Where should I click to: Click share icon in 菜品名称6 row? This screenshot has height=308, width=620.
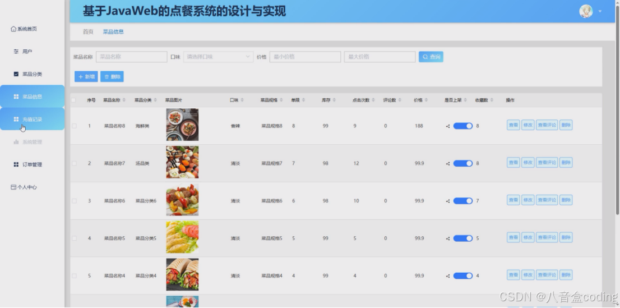click(x=448, y=201)
